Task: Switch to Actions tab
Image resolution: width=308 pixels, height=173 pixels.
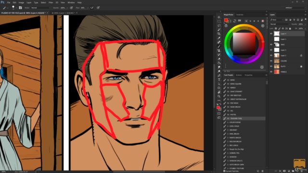Action: [239, 75]
